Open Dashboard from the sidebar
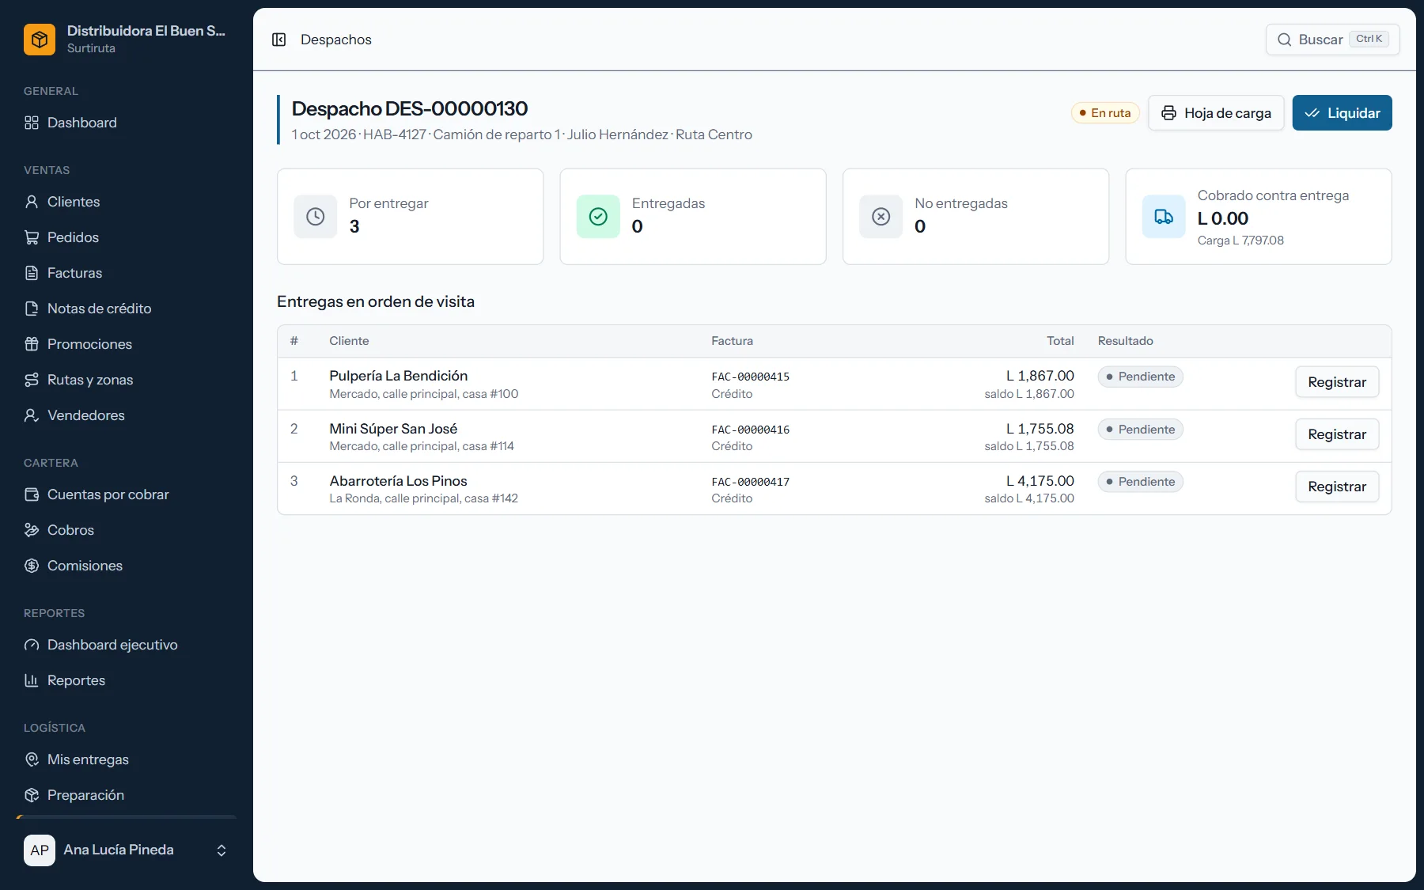 [127, 123]
